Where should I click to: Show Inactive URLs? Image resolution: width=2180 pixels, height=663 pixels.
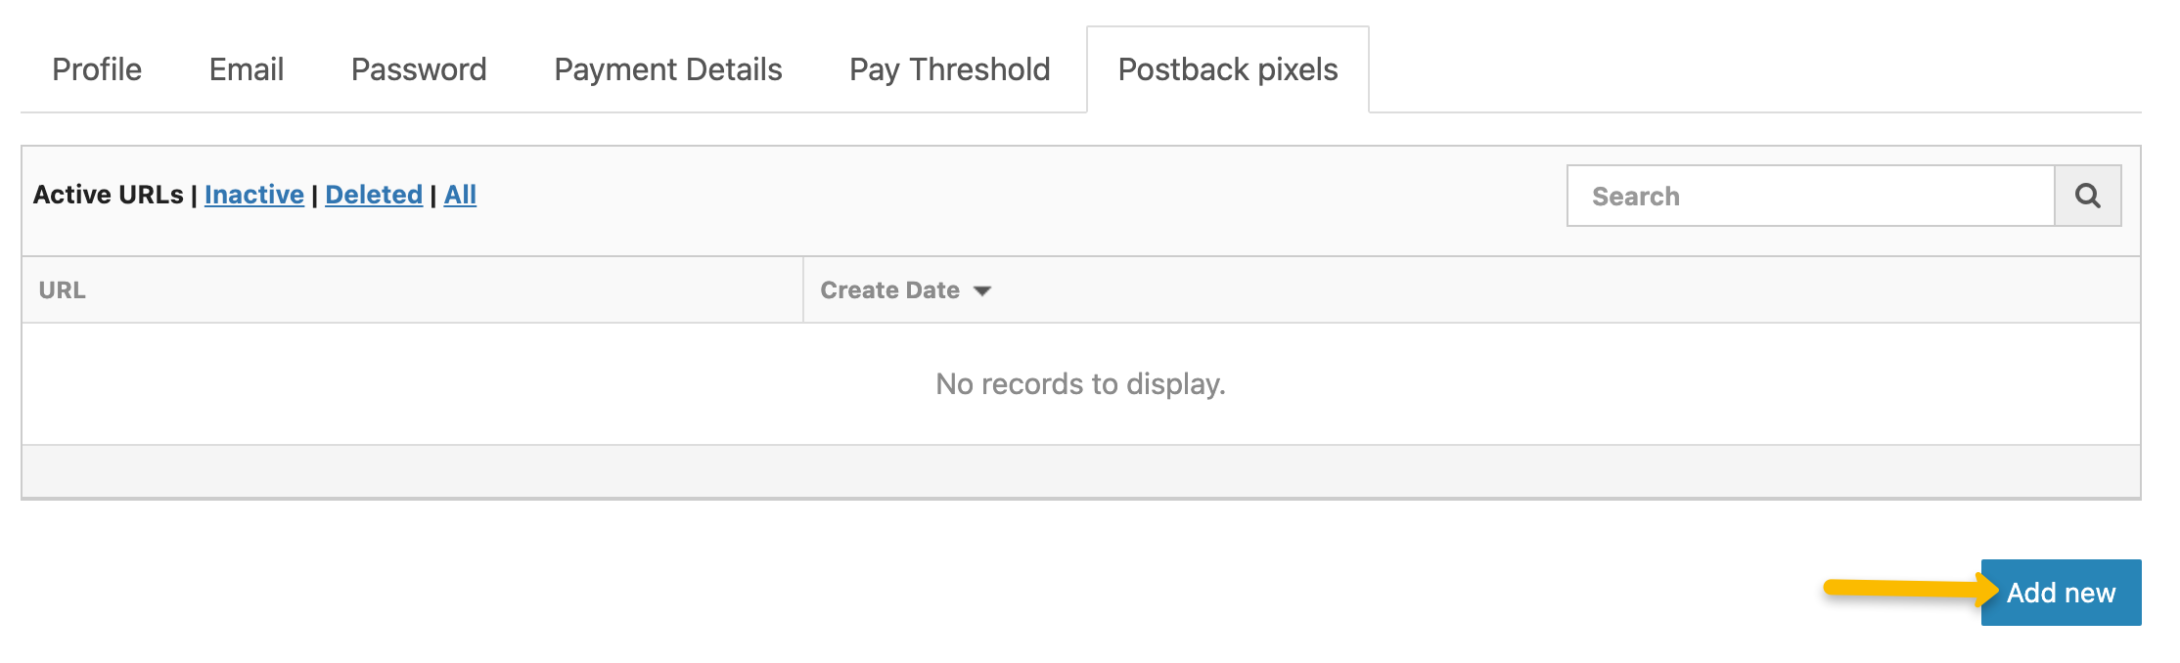coord(254,195)
